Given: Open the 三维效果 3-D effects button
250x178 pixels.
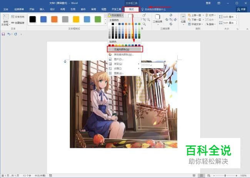Looking at the screenshot, I should click(158, 19).
